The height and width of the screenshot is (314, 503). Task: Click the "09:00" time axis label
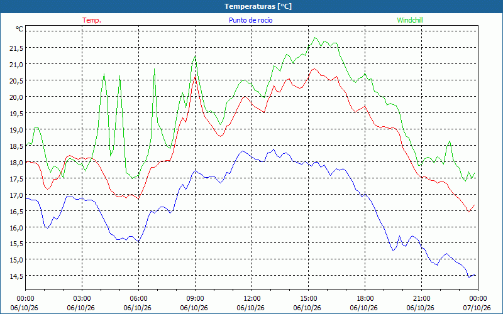tap(195, 299)
